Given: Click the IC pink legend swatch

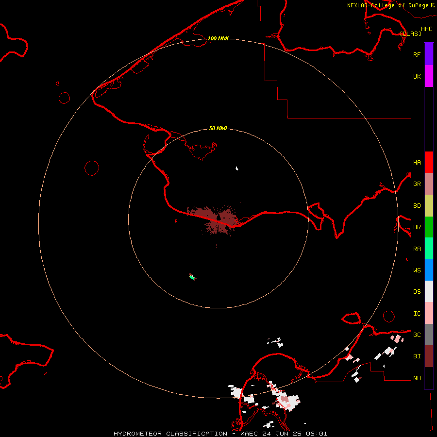Looking at the screenshot, I should click(429, 313).
